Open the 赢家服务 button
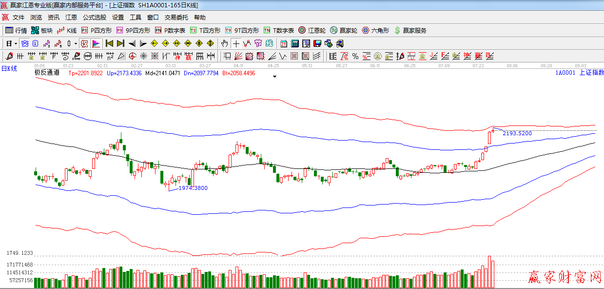 point(410,30)
